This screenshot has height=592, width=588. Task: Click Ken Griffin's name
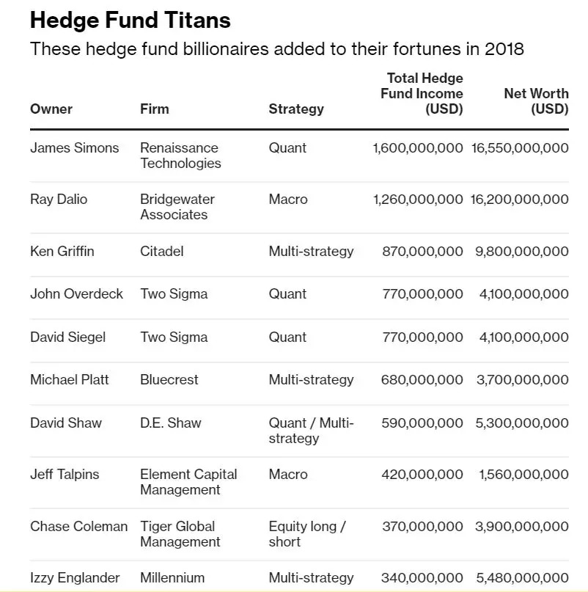(62, 252)
